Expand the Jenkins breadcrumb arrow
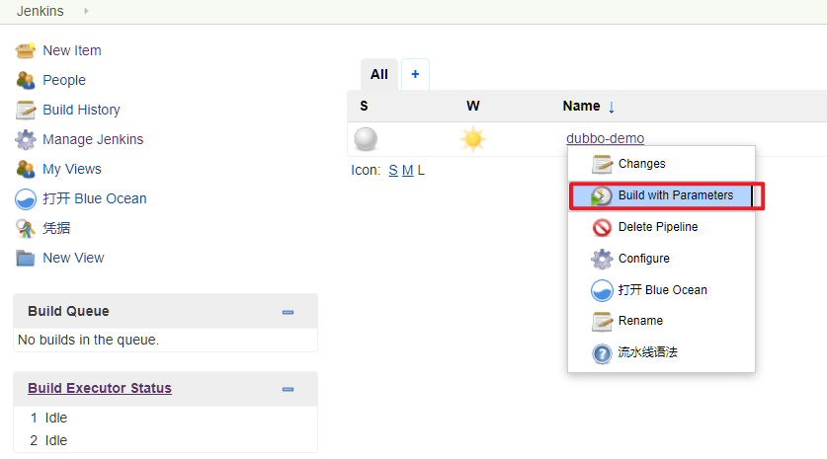Image resolution: width=827 pixels, height=459 pixels. (86, 11)
